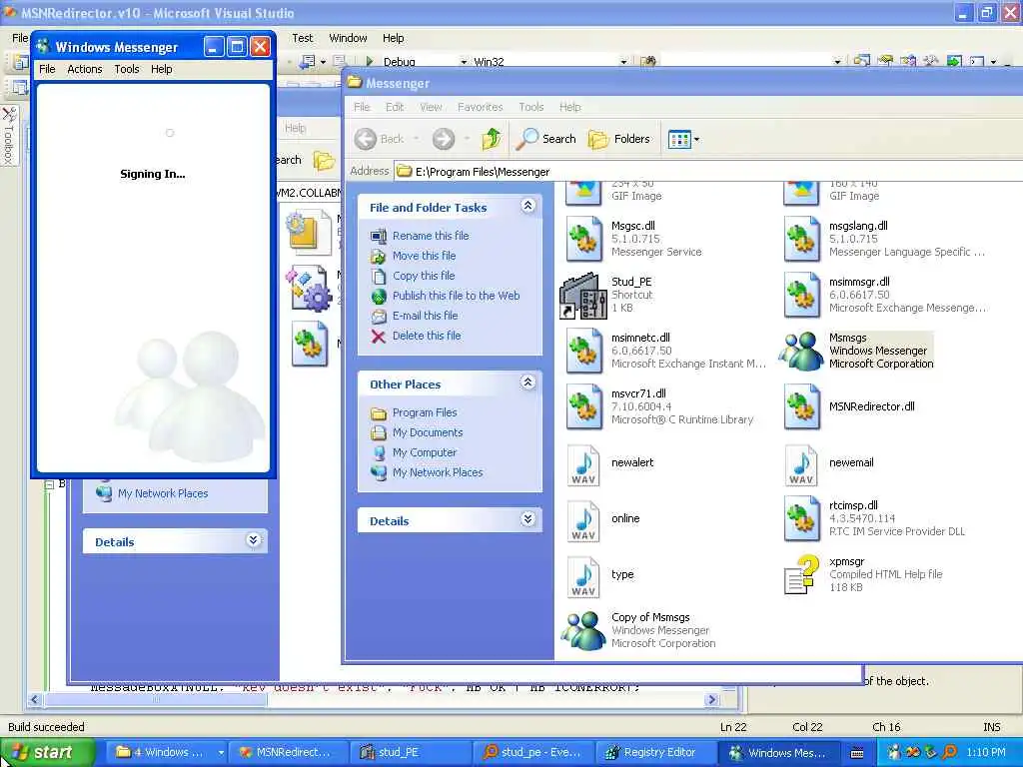Click Start Debugging play arrow in Visual Studio
The height and width of the screenshot is (767, 1023).
[x=370, y=61]
